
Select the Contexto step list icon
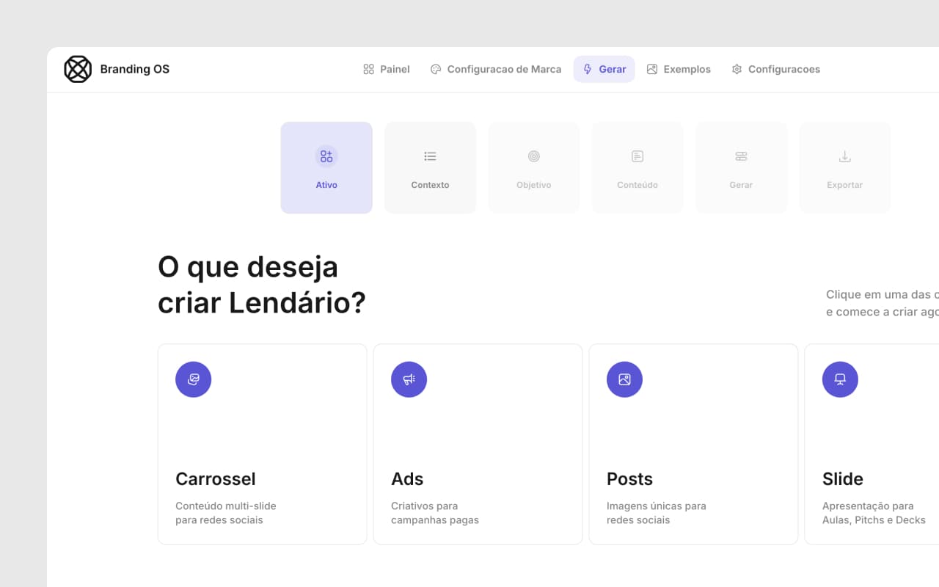[x=430, y=156]
